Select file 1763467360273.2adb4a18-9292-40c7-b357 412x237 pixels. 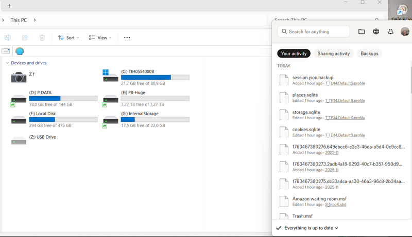347,164
